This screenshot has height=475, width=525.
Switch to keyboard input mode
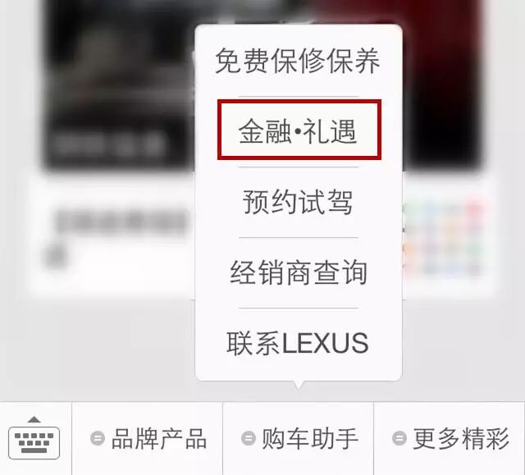(34, 439)
